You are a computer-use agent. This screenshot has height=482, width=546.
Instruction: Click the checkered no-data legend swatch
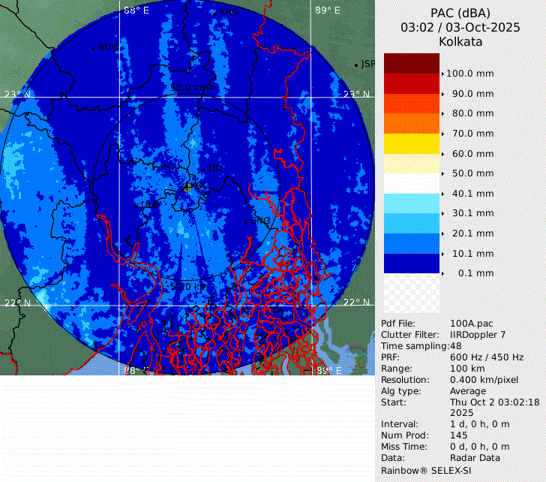coord(411,293)
